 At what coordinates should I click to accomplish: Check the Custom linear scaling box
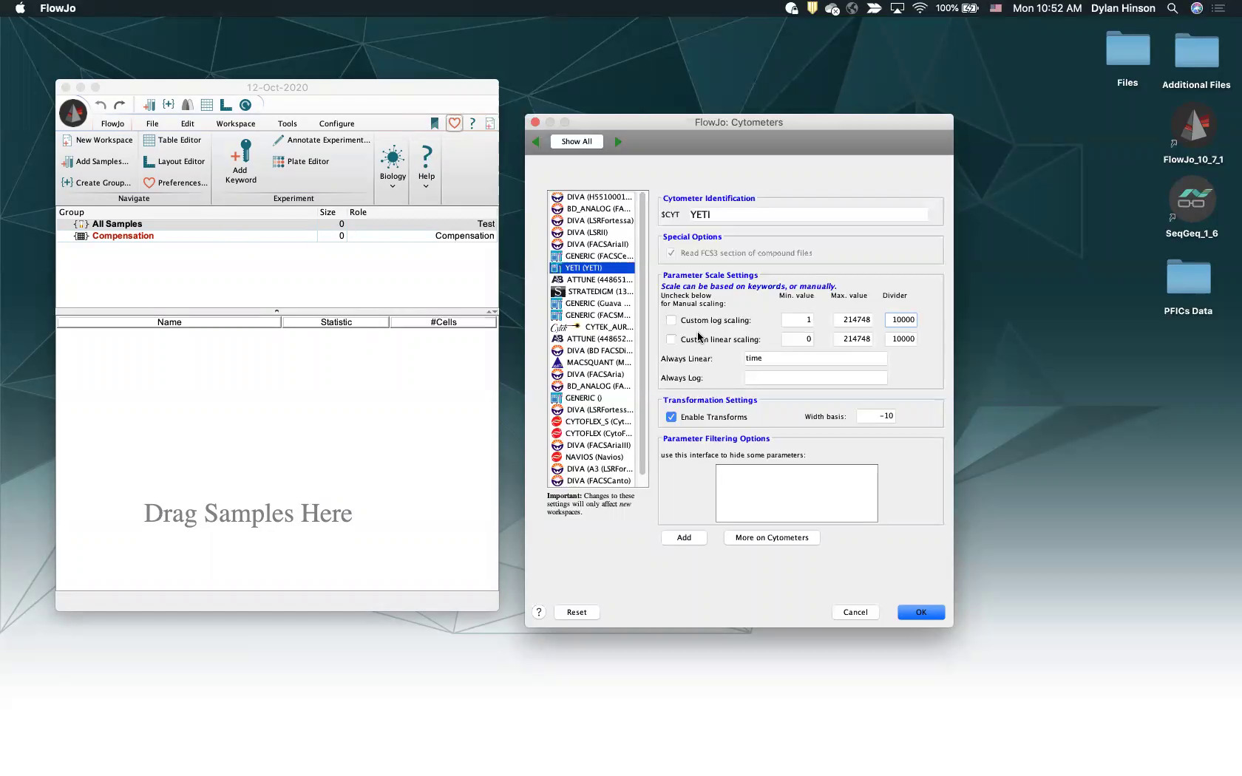671,340
